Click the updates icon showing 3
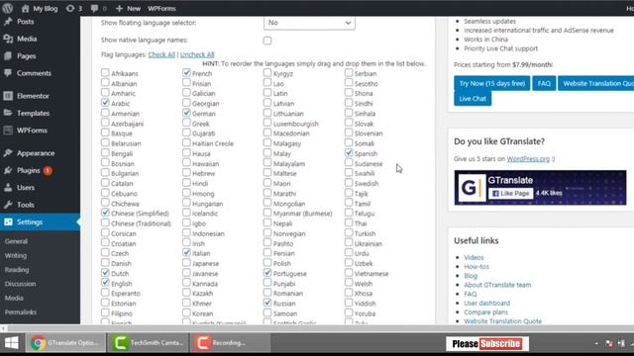Viewport: 634px width, 356px height. pyautogui.click(x=70, y=8)
